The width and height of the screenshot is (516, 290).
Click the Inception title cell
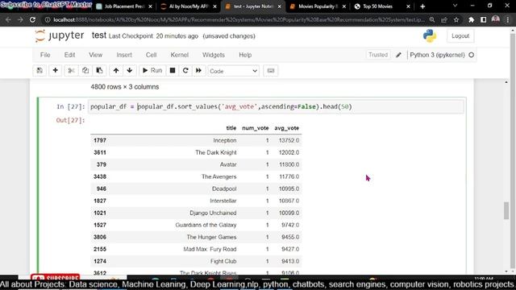[x=225, y=140]
